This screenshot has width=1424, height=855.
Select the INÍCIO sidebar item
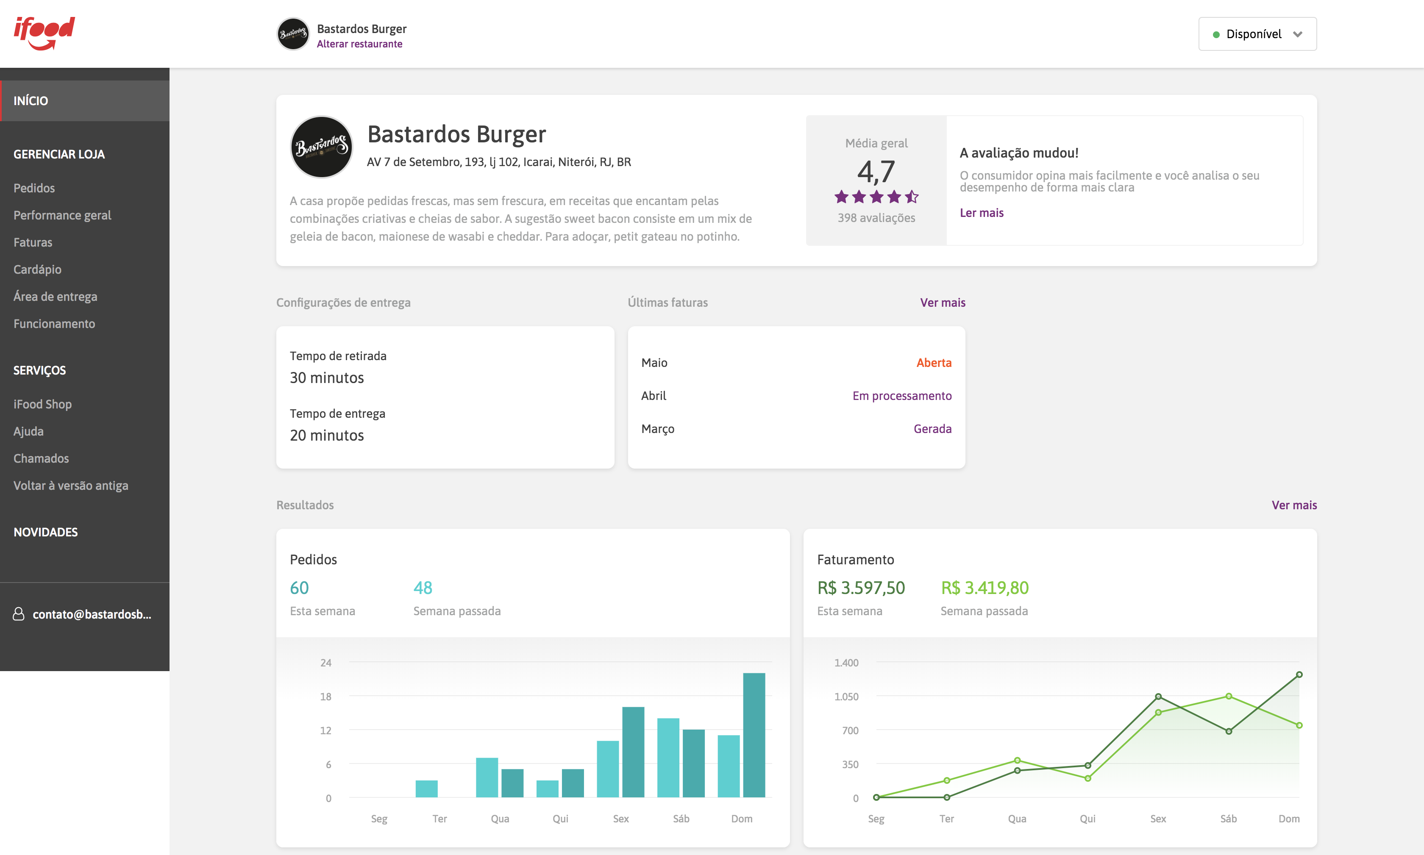click(x=31, y=101)
